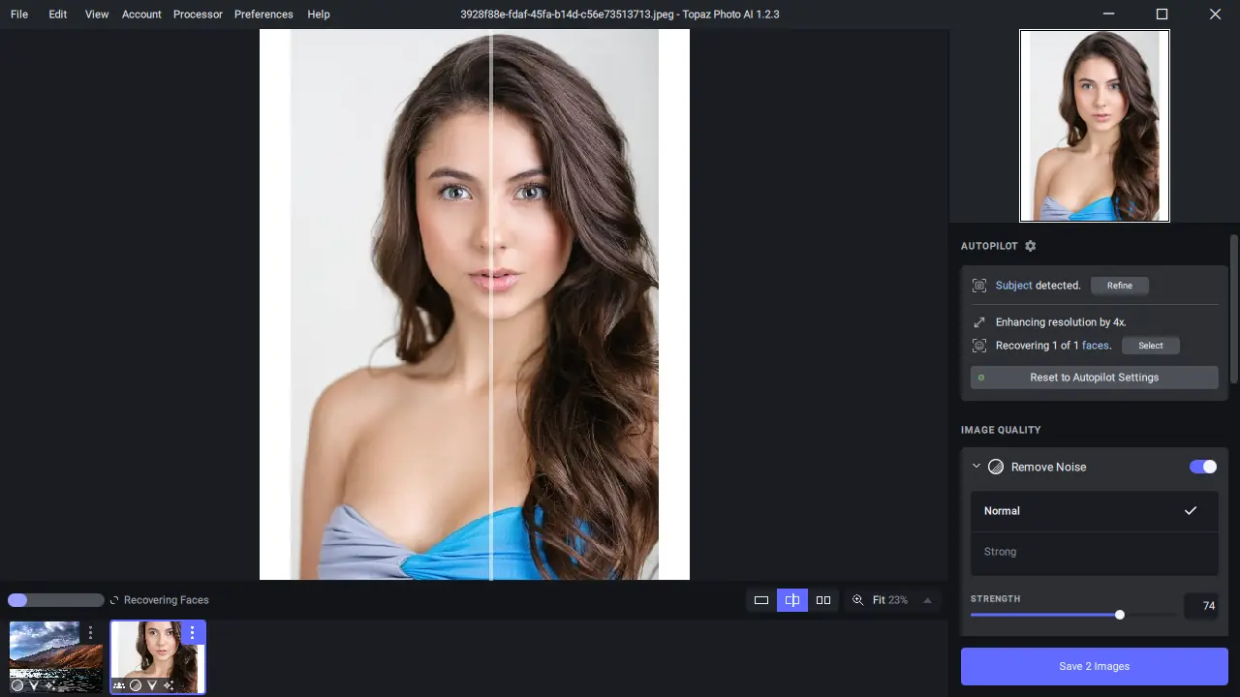Click the face recovery icon

point(979,346)
